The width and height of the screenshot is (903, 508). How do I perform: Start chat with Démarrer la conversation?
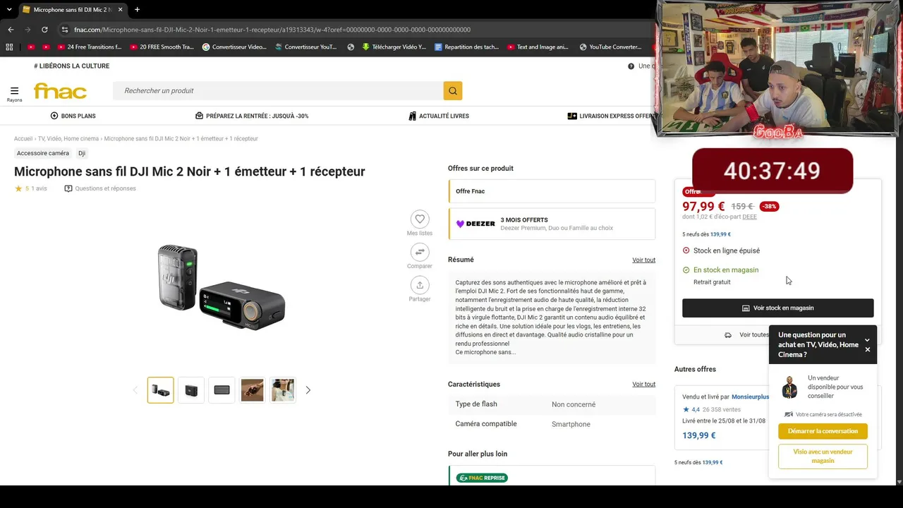coord(823,431)
